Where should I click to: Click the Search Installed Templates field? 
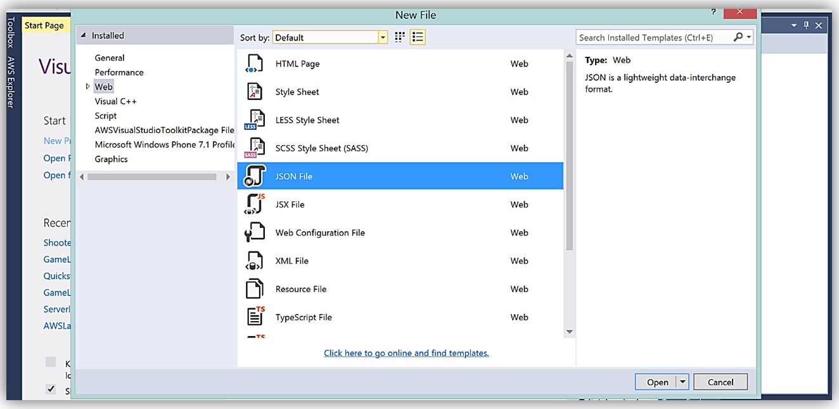coord(653,37)
